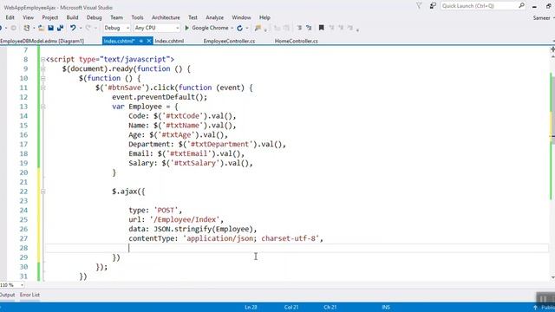555x312 pixels.
Task: Click the Navigate Forward circle icon
Action: pos(14,28)
